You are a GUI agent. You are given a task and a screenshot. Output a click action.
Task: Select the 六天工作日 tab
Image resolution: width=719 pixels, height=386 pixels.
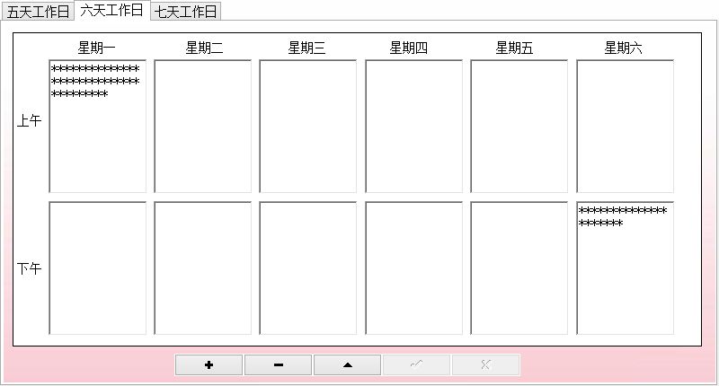pos(111,10)
